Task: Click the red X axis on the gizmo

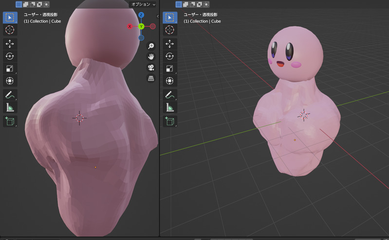Action: pyautogui.click(x=130, y=26)
